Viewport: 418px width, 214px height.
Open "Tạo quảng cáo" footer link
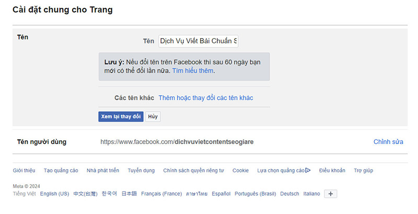(x=61, y=170)
